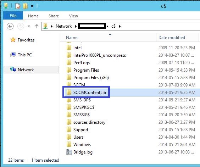The width and height of the screenshot is (200, 167).
Task: Switch to the Home ribbon tab
Action: pyautogui.click(x=33, y=16)
